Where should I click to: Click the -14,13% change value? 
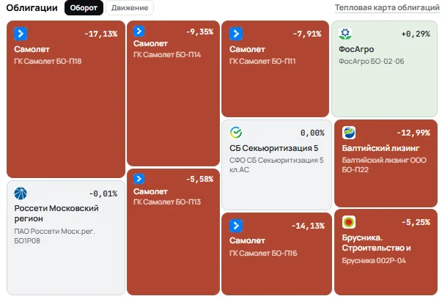308,226
